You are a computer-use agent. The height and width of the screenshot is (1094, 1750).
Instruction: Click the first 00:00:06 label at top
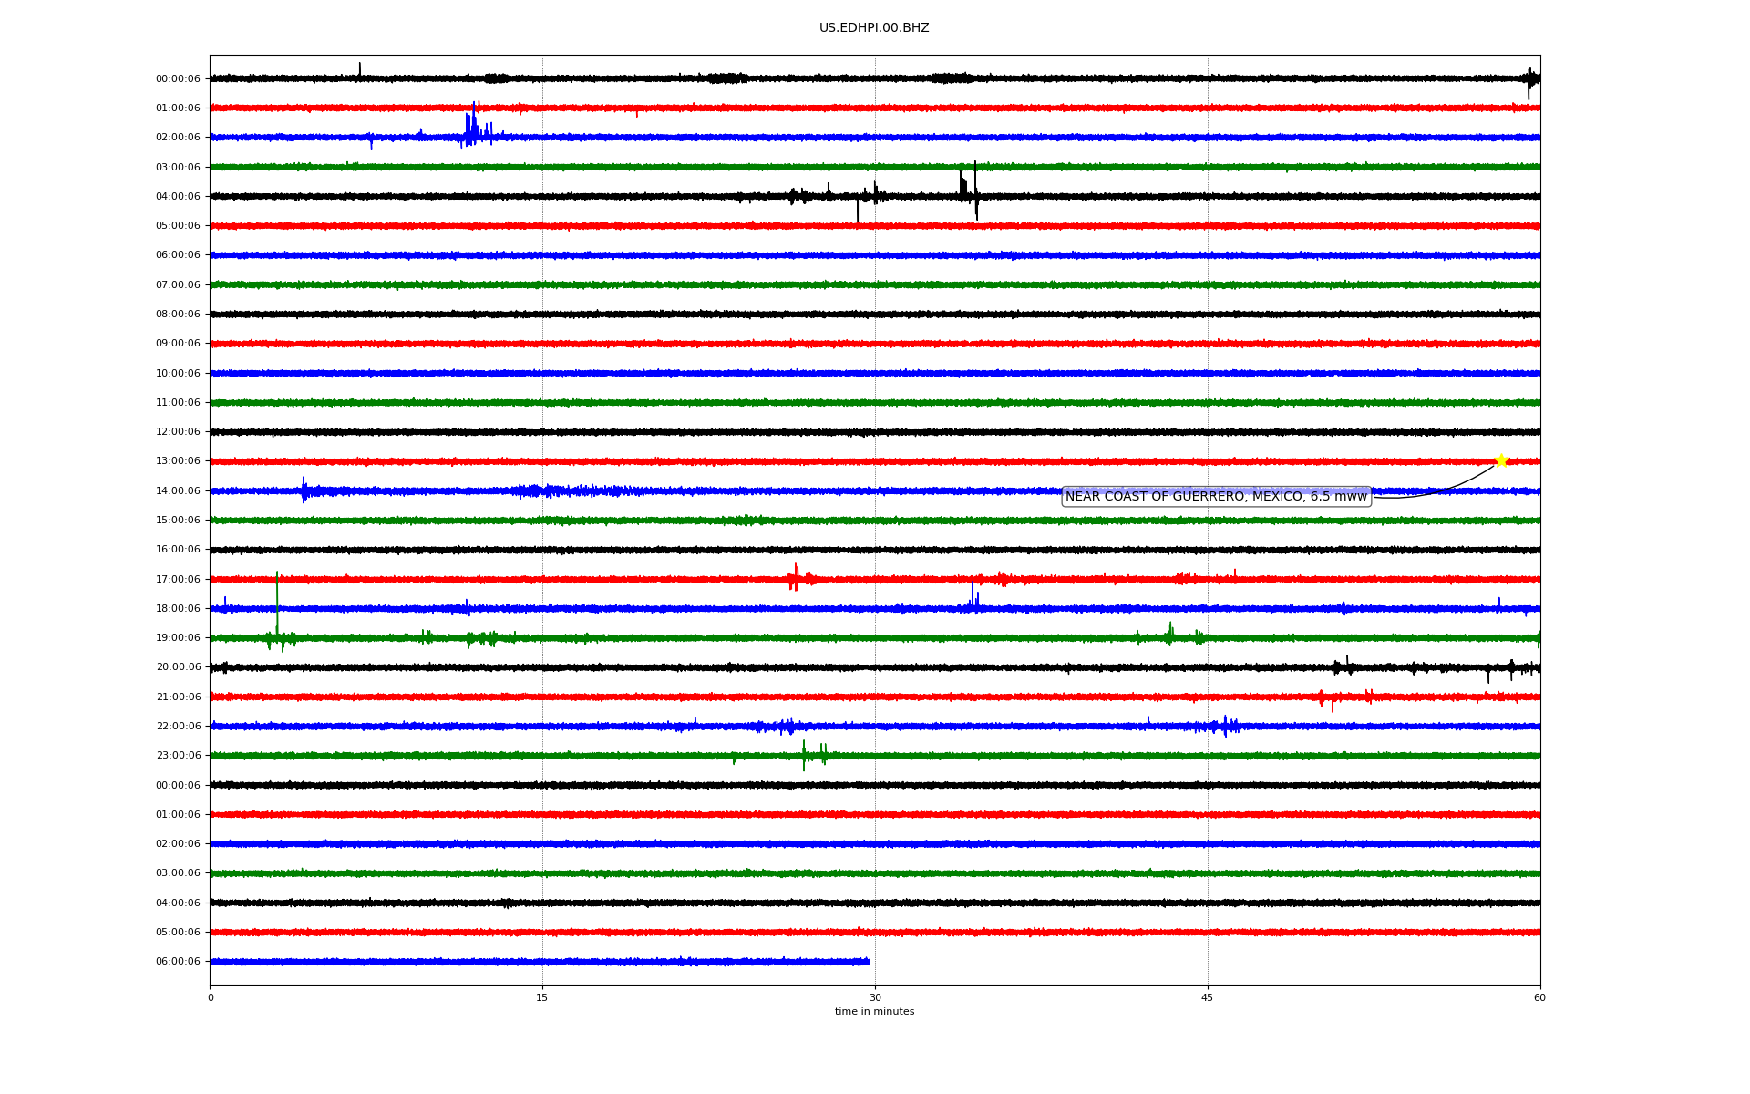coord(178,79)
